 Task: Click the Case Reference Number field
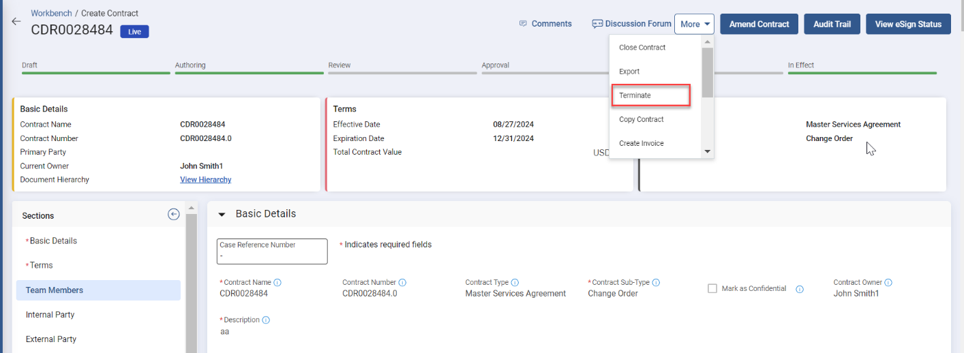coord(272,251)
